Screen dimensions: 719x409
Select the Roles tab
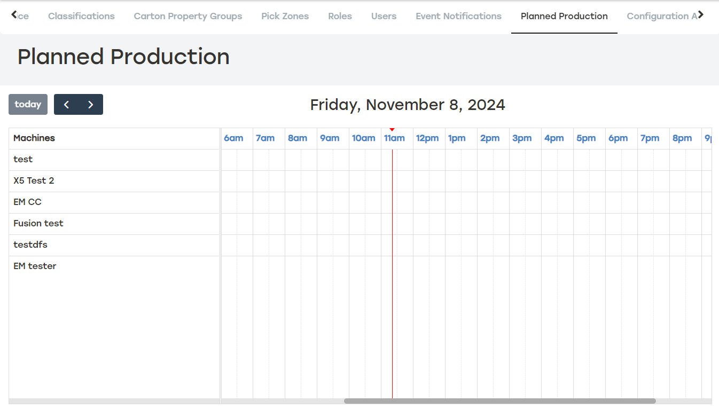click(x=340, y=16)
